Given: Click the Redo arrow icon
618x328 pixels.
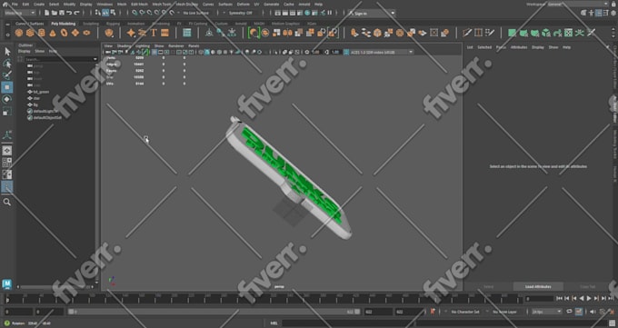Looking at the screenshot, I should (x=77, y=13).
